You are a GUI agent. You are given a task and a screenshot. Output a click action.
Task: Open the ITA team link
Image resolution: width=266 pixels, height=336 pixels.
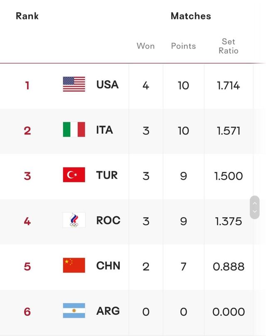pyautogui.click(x=104, y=130)
